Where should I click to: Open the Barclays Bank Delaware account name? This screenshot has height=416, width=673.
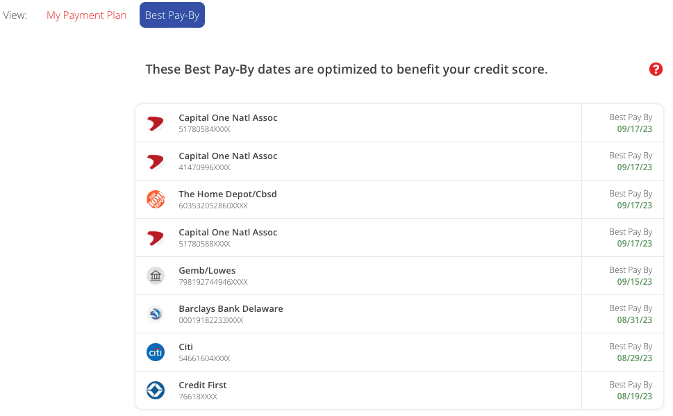coord(231,308)
